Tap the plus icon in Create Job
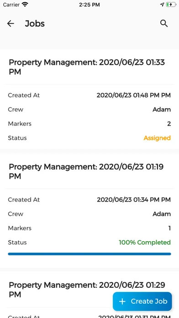The image size is (179, 318). [122, 302]
